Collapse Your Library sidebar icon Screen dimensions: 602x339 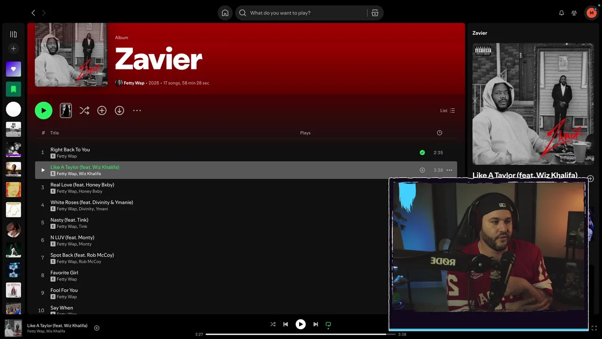(13, 34)
